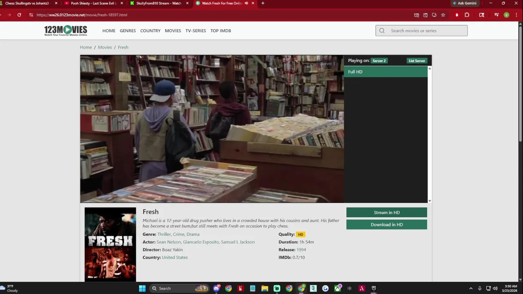Viewport: 523px width, 294px height.
Task: Click the Download in HD button
Action: click(387, 225)
